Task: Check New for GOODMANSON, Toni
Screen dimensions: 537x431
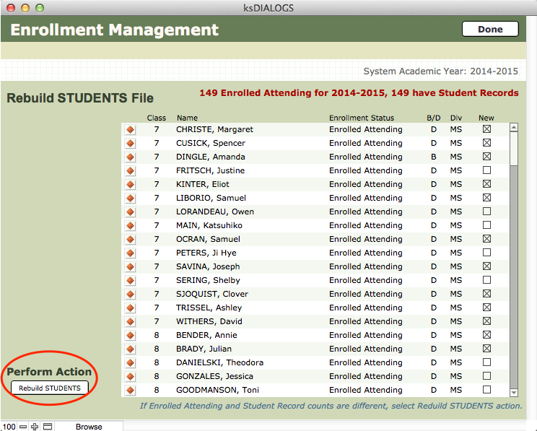Action: coord(486,390)
